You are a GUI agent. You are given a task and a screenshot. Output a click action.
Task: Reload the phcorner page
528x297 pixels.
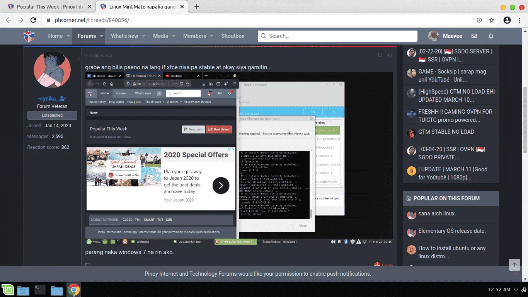click(x=33, y=20)
